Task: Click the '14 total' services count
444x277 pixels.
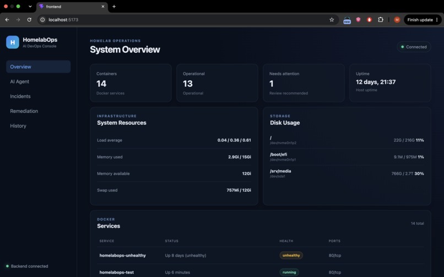Action: click(x=418, y=223)
